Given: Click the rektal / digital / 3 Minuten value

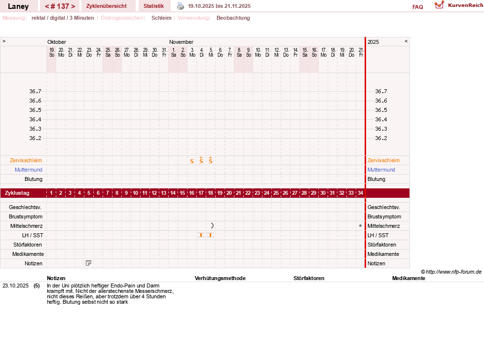Looking at the screenshot, I should pos(63,18).
